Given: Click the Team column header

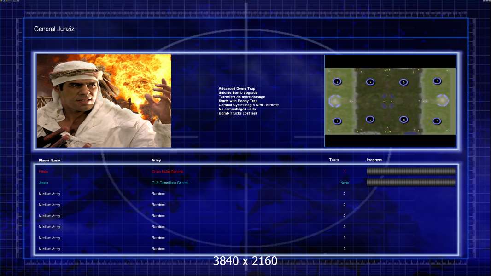Looking at the screenshot, I should pyautogui.click(x=334, y=160).
